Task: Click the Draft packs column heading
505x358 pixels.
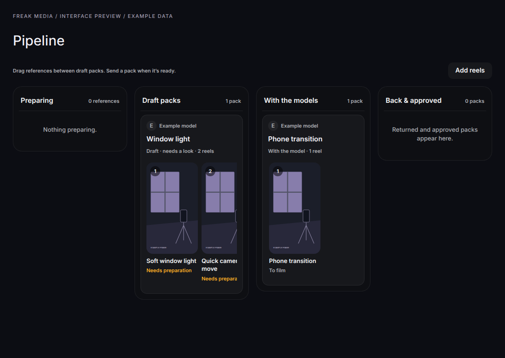Action: click(161, 101)
